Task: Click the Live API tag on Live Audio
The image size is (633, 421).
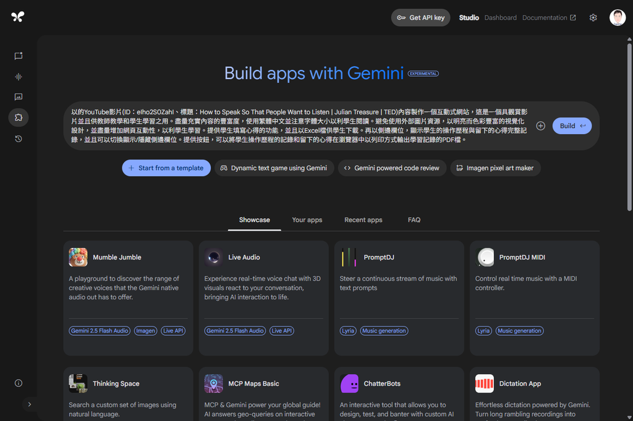Action: 282,331
